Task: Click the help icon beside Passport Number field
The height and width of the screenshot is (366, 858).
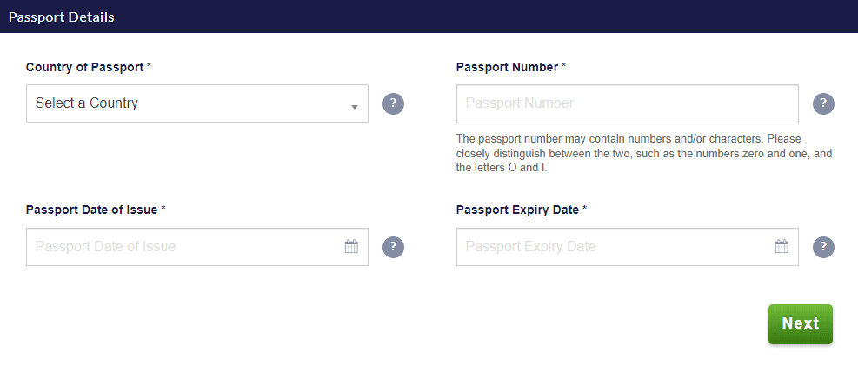Action: 823,103
